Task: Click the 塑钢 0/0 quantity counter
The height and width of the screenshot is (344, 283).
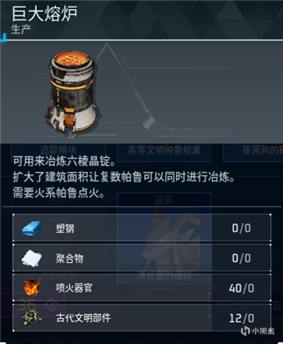Action: 241,228
